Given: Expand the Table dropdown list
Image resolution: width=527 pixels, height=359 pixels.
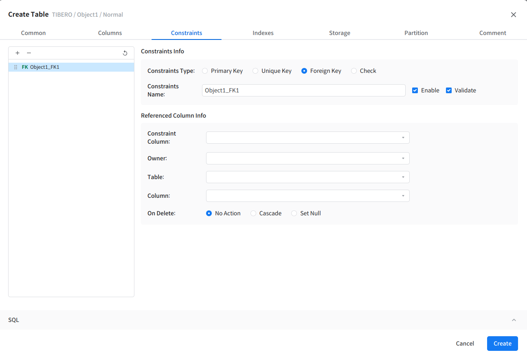Looking at the screenshot, I should coord(307,177).
